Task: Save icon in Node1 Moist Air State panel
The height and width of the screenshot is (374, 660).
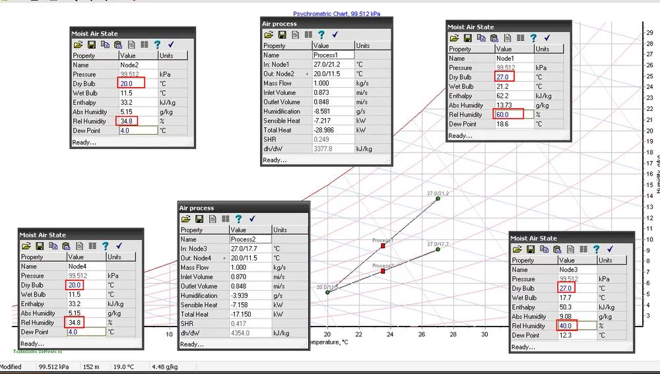Action: [x=468, y=38]
